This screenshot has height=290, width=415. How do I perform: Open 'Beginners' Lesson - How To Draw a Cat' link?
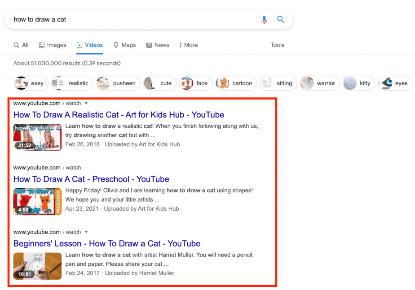click(x=107, y=244)
